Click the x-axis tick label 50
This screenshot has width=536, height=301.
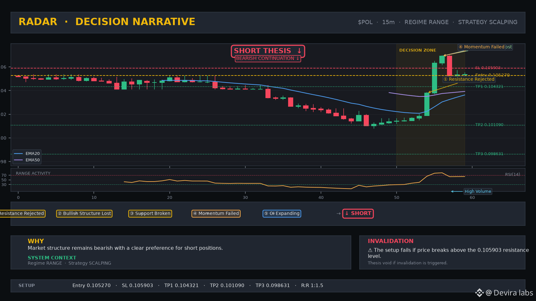click(397, 198)
